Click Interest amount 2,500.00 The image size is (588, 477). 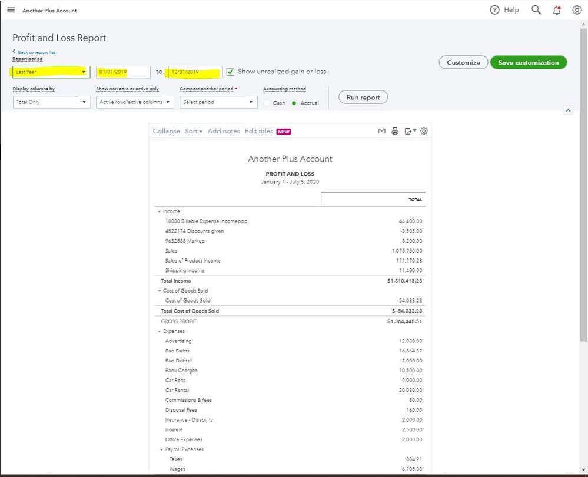412,430
